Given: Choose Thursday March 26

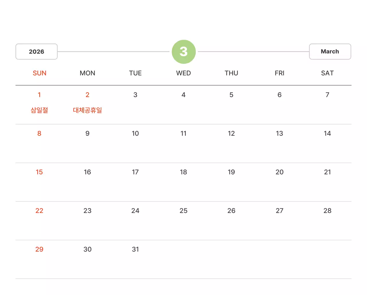Looking at the screenshot, I should click(x=231, y=211).
